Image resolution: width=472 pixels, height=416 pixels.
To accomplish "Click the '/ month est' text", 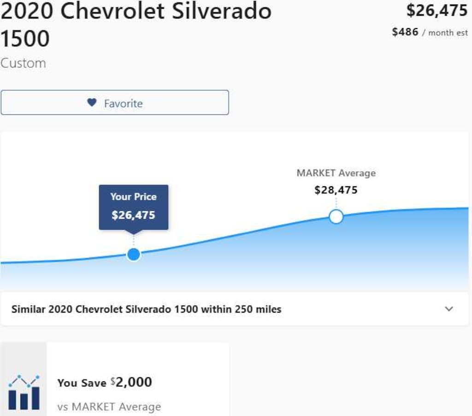I will pyautogui.click(x=445, y=33).
